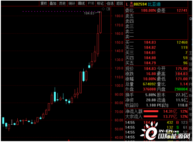The width and height of the screenshot is (193, 142).
Task: Click the 总量 volume 674092
Action: tap(149, 84)
